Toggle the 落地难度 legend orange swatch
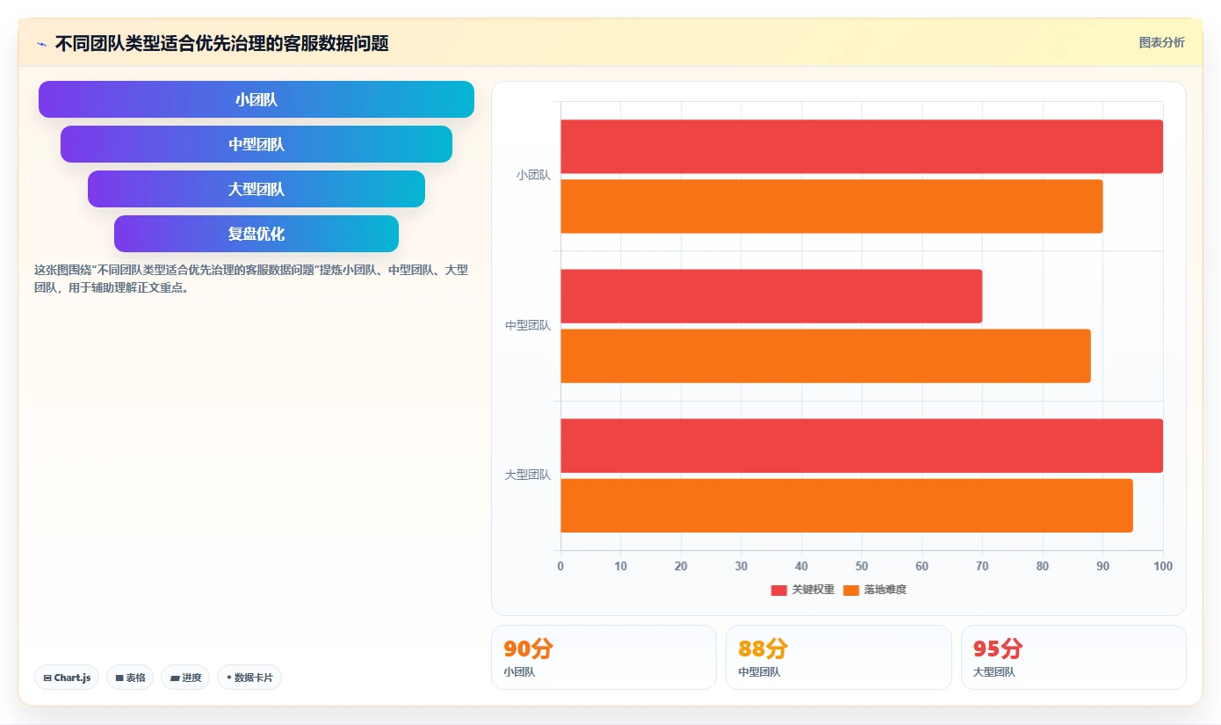 coord(851,590)
